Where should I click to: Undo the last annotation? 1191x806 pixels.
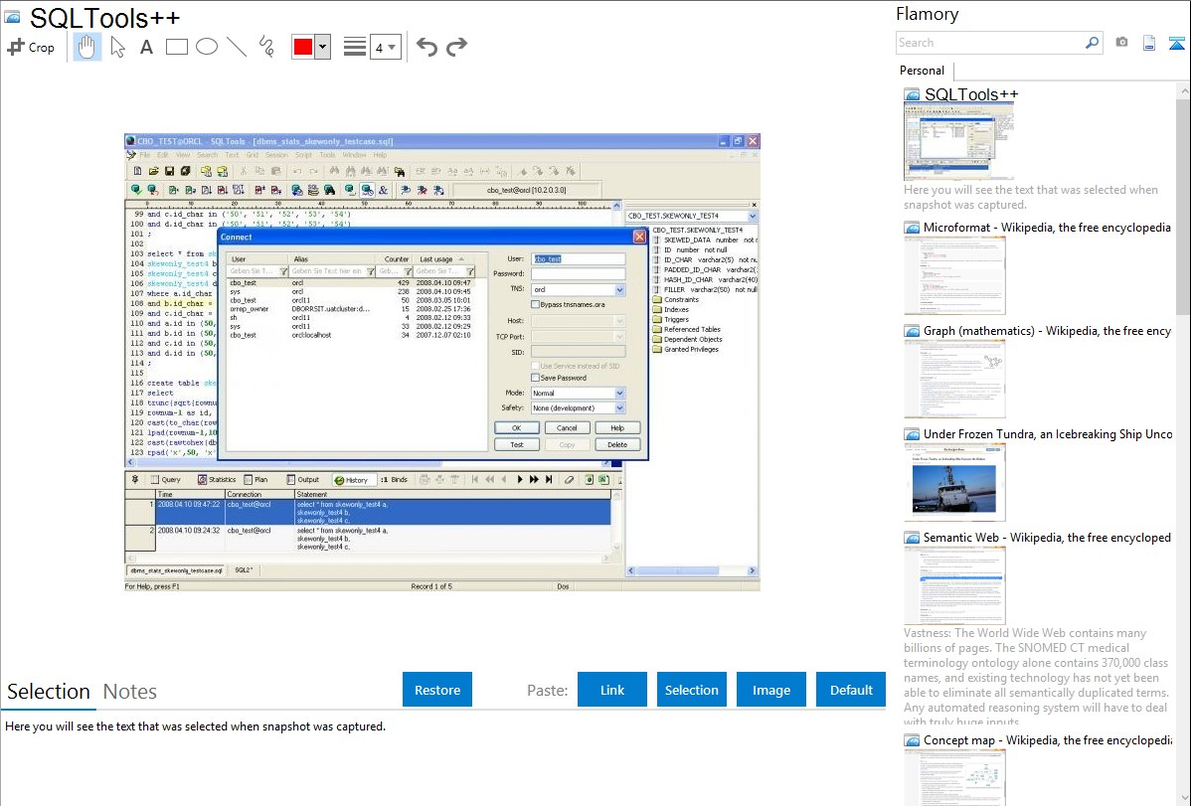pos(426,47)
